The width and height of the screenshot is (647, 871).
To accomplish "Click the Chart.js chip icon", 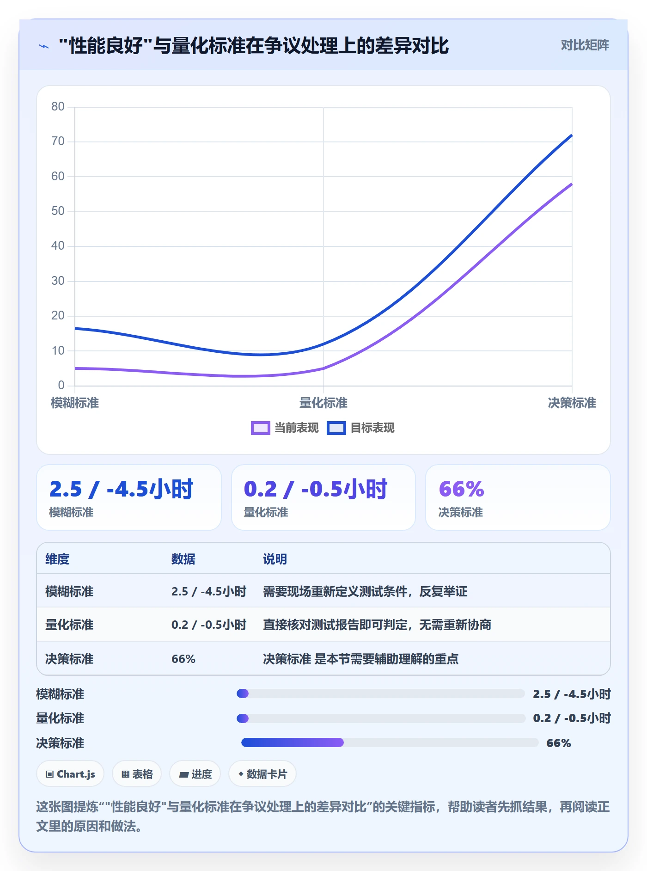I will pyautogui.click(x=50, y=774).
